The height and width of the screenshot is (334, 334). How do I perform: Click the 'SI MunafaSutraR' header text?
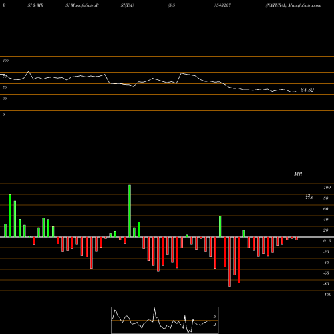[82, 5]
